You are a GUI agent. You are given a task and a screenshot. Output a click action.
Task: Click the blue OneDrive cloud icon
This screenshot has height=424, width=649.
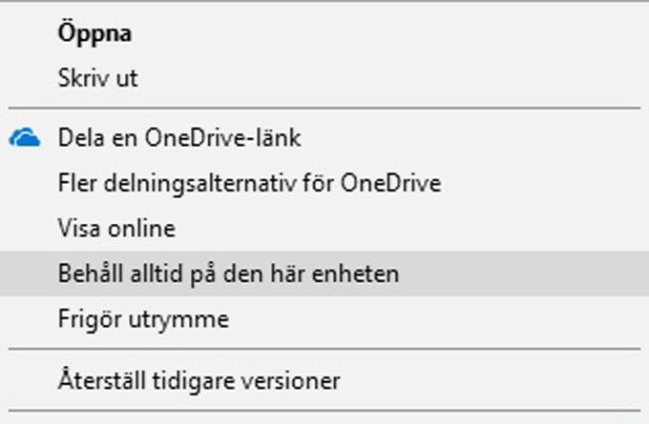coord(25,137)
